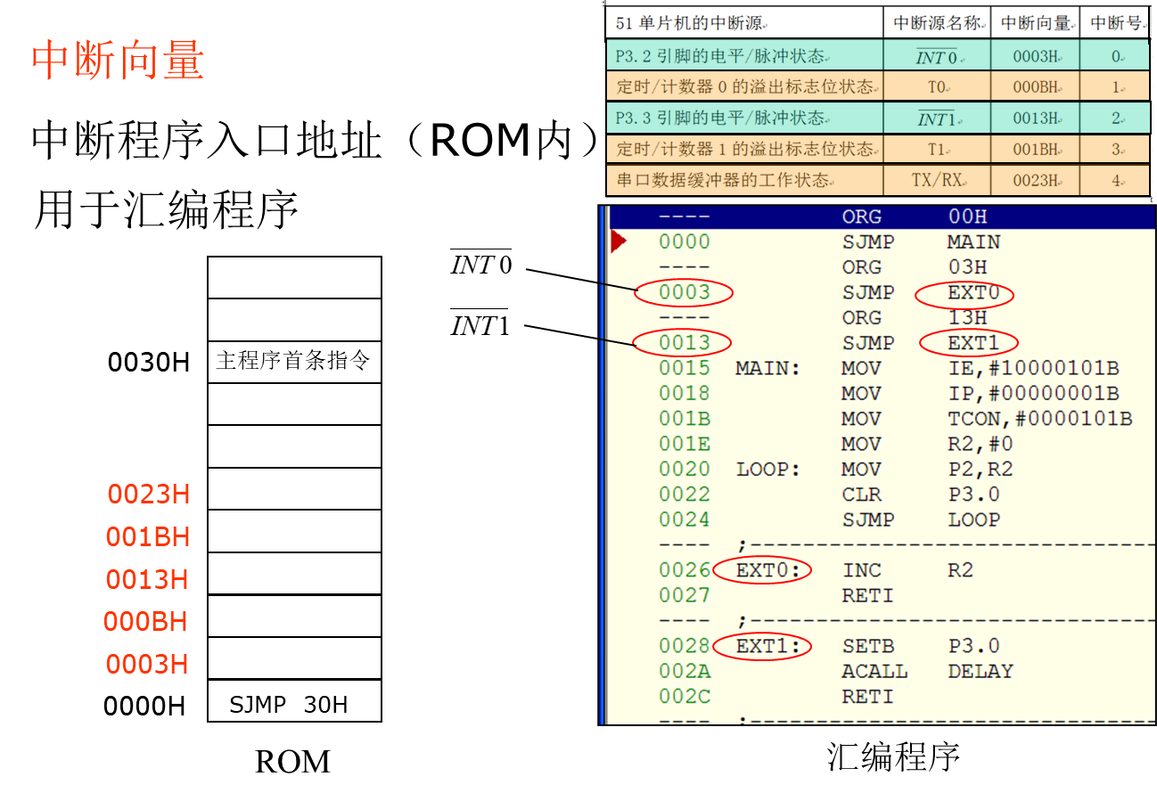This screenshot has width=1157, height=801.
Task: Select the table row P3.2引脚的电平/脉冲状态
Action: [x=878, y=55]
